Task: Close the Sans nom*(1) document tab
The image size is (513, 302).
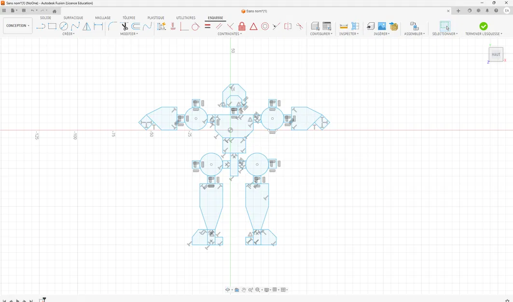Action: (448, 11)
